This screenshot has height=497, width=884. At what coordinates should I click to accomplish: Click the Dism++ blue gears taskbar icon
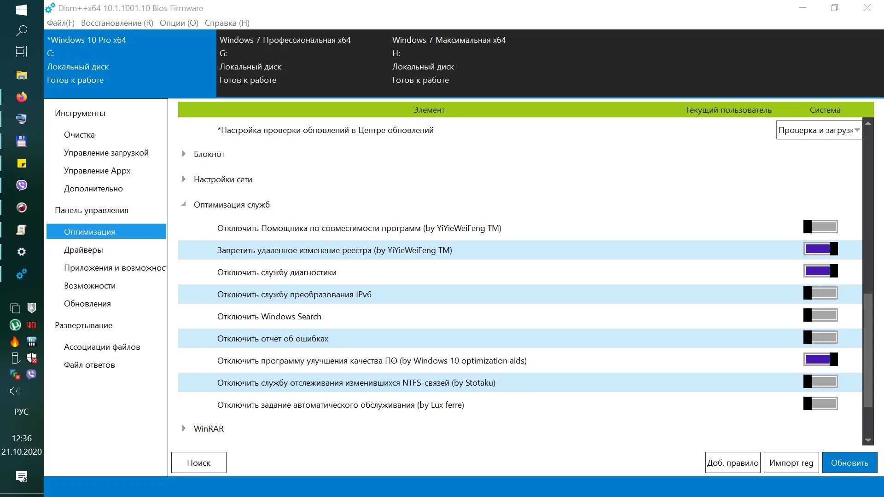(x=21, y=274)
